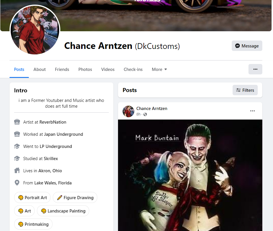Click the Filters sliders icon

coord(238,90)
